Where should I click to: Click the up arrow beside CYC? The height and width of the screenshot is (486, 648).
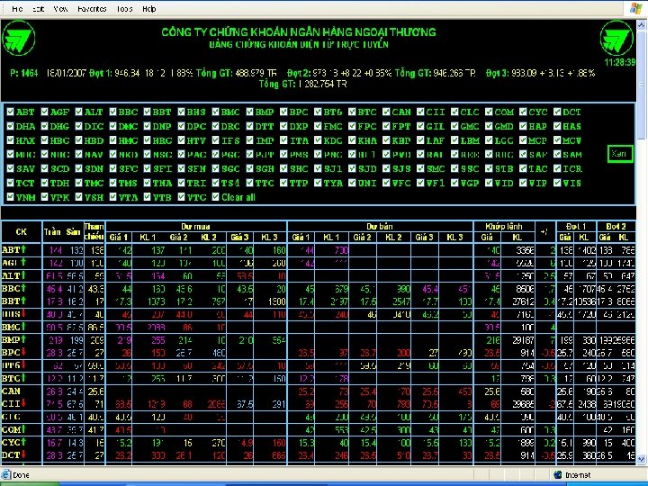(23, 442)
